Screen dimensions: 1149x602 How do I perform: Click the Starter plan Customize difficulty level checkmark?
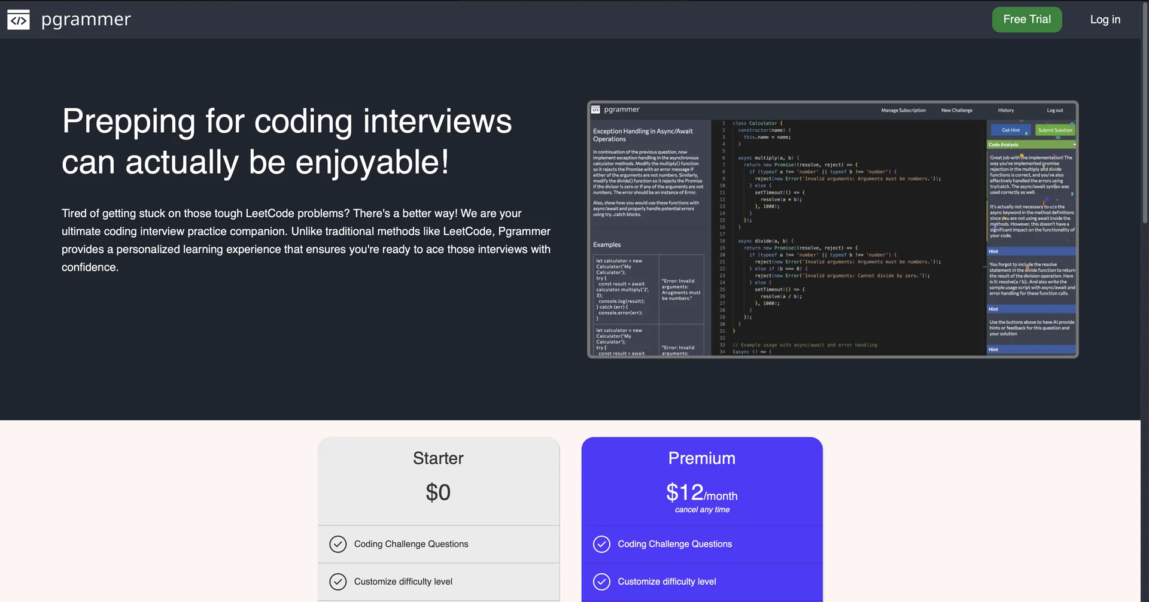[x=338, y=582]
